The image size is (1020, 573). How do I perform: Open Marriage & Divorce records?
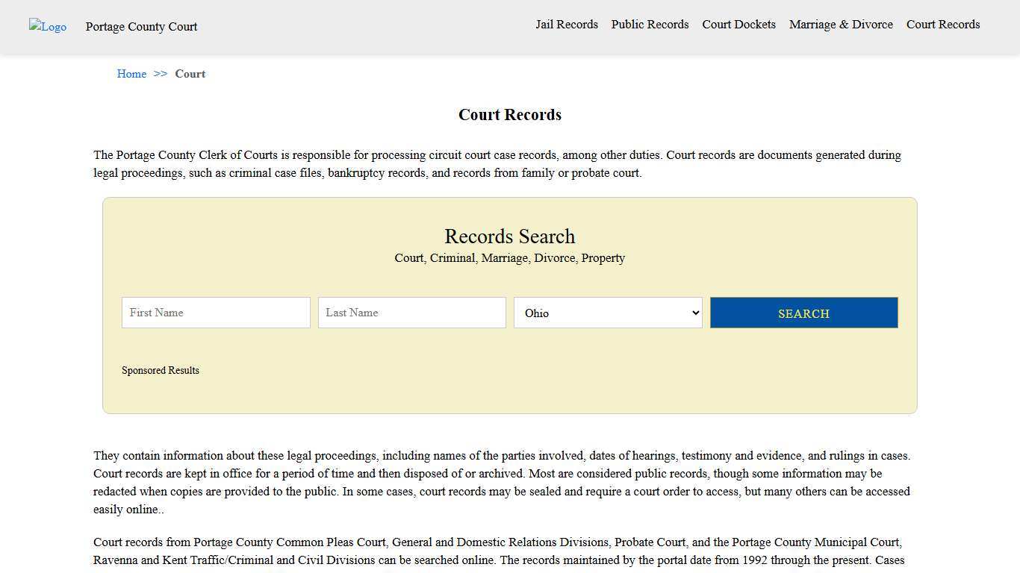coord(841,25)
